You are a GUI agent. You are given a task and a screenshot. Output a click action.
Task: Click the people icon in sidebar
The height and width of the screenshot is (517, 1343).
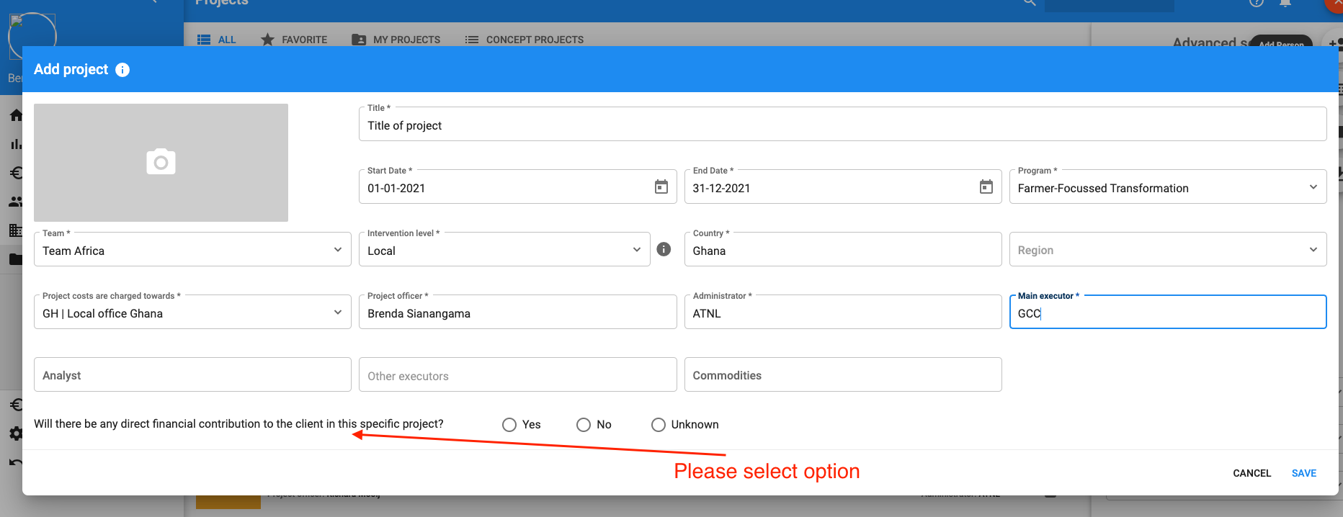[16, 202]
